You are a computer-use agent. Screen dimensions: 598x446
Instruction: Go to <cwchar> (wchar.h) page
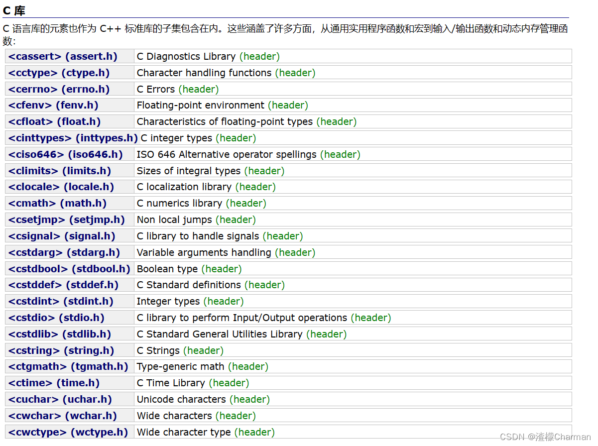[63, 416]
